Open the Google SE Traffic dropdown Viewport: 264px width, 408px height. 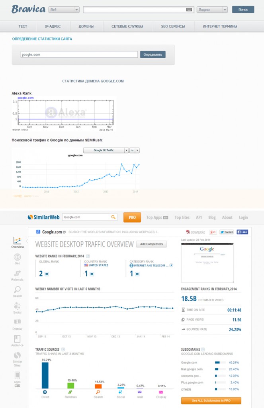pos(106,150)
